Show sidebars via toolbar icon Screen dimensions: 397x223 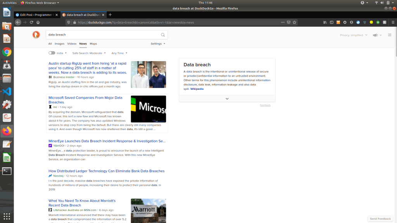click(331, 22)
